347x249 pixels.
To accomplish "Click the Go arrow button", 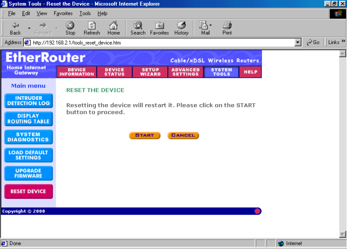I will click(x=313, y=42).
